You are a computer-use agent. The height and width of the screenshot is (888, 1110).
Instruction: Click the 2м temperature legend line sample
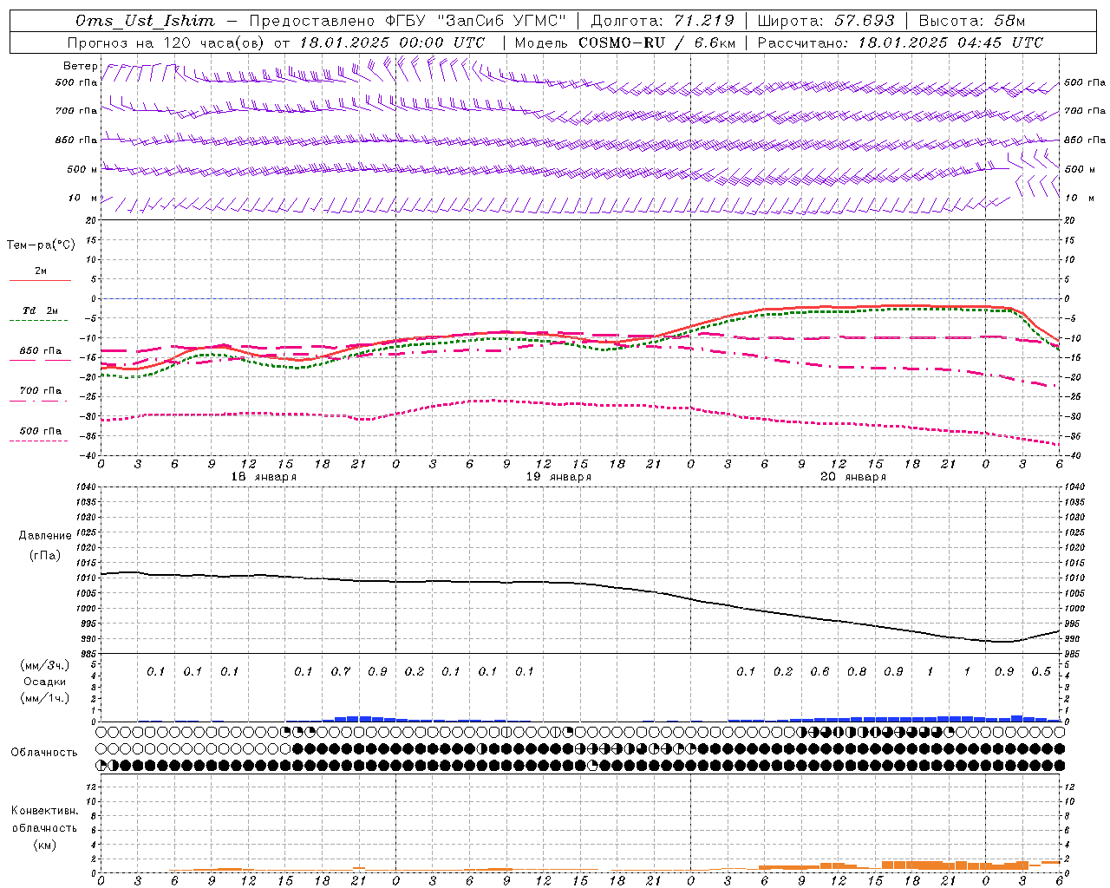(40, 280)
